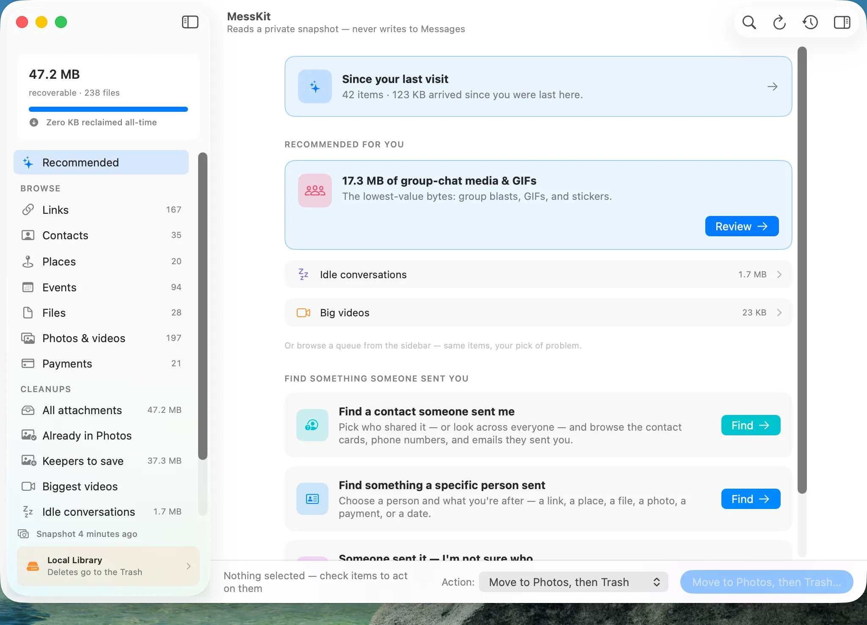Click the Review button
867x625 pixels.
pos(742,226)
